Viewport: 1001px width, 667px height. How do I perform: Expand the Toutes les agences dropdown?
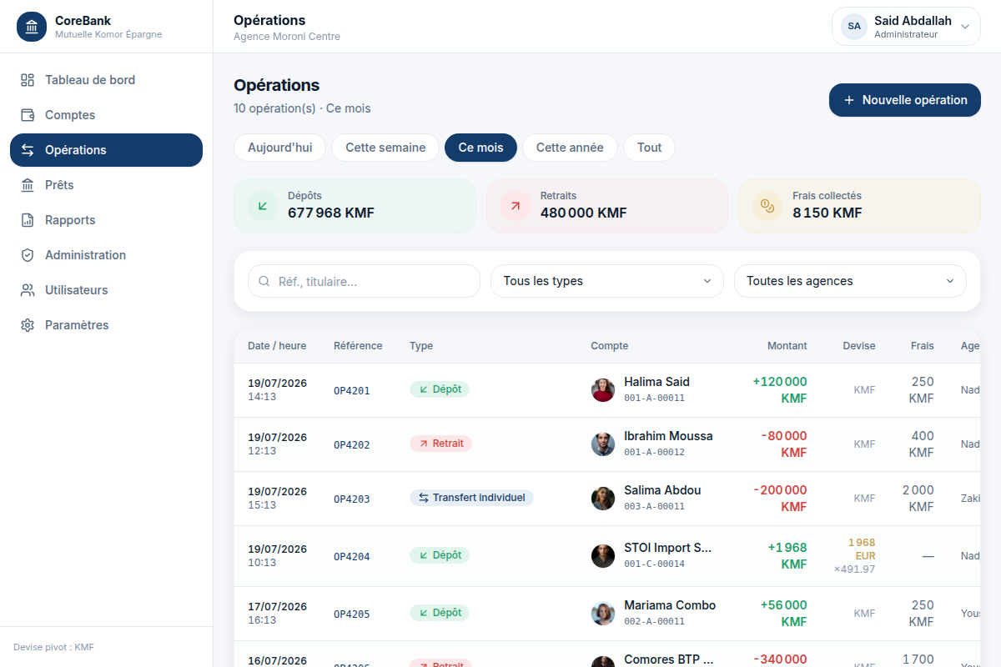[850, 281]
